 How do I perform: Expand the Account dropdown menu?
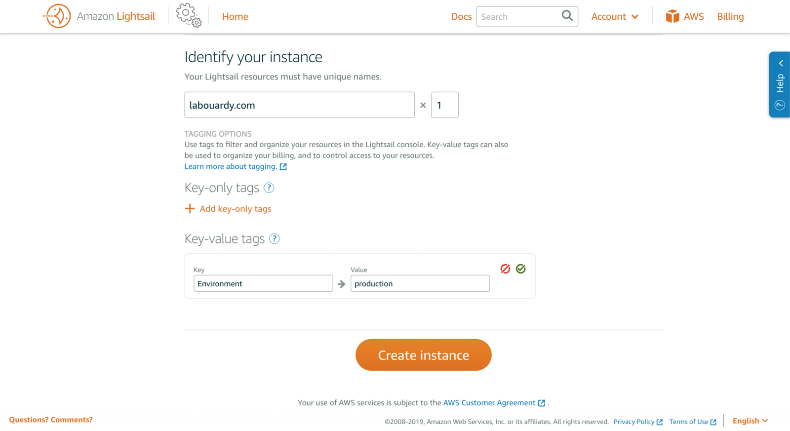pos(615,17)
